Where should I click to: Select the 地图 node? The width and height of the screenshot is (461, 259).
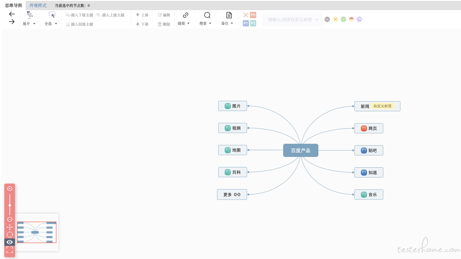pos(233,150)
